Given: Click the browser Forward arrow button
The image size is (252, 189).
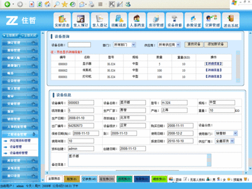Looking at the screenshot, I should click(x=20, y=4).
